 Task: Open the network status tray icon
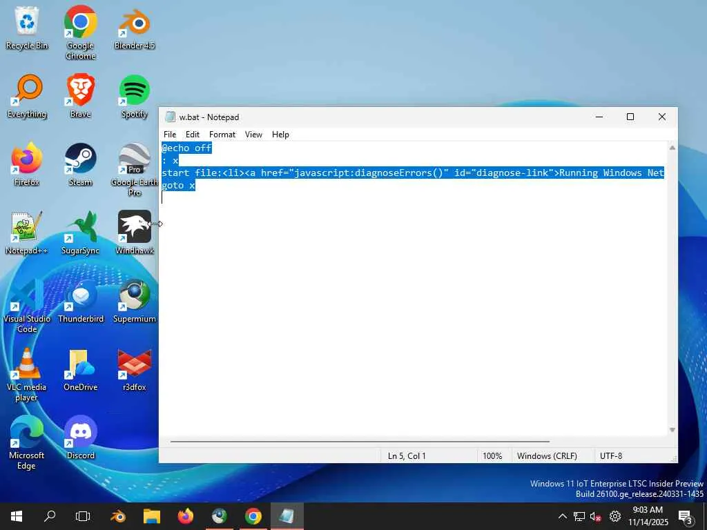pyautogui.click(x=579, y=516)
